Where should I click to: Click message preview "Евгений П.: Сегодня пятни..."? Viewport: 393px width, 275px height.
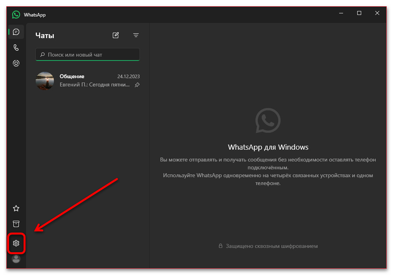click(94, 84)
